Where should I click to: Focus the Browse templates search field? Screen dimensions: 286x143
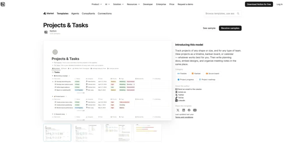tap(223, 13)
